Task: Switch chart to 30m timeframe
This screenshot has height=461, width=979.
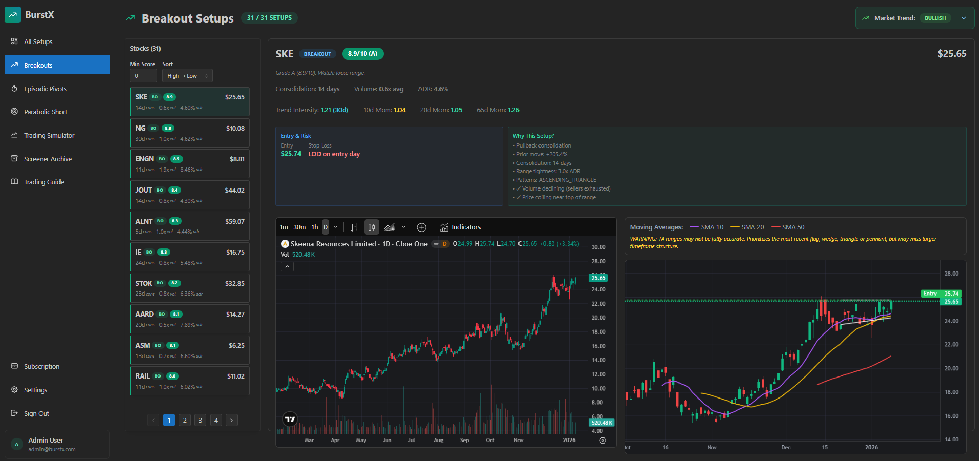Action: pos(299,227)
